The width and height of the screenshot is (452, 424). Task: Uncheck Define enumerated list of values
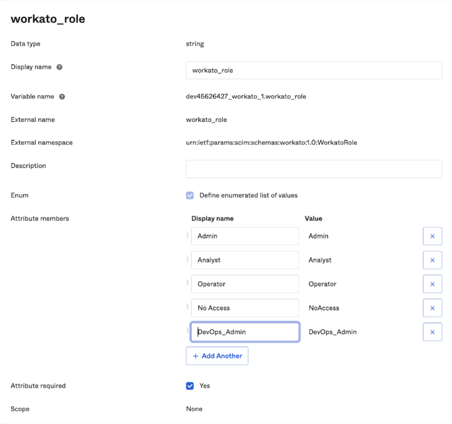click(190, 195)
